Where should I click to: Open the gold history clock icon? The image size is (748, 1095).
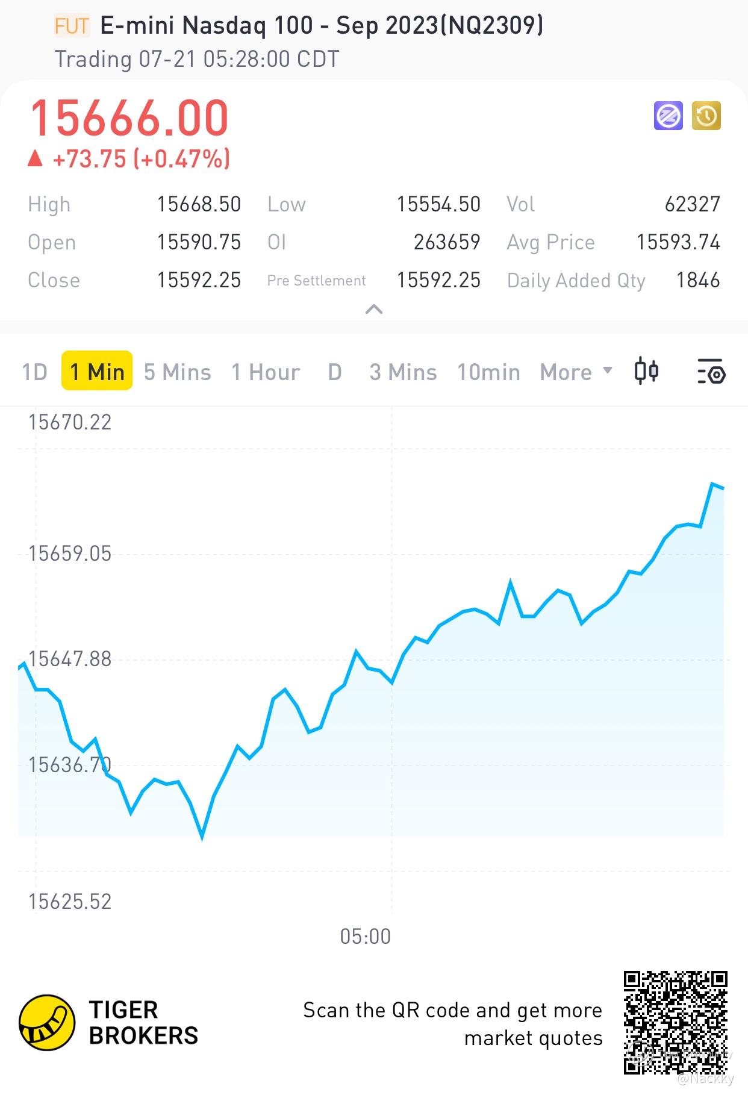pos(706,116)
